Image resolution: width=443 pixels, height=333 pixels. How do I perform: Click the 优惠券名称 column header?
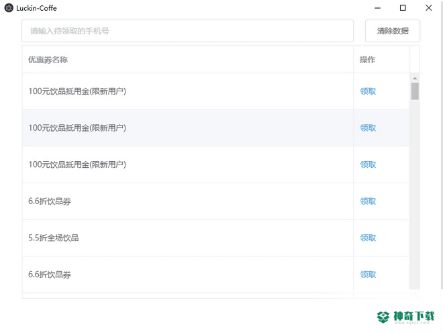coord(48,60)
